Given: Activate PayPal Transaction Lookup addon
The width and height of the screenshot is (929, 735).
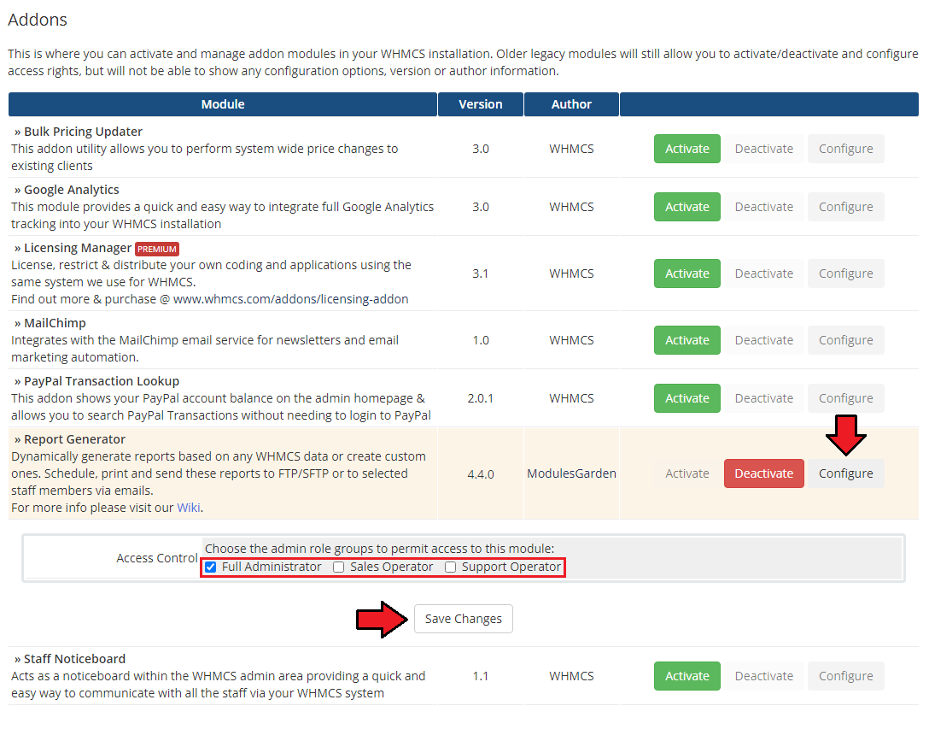Looking at the screenshot, I should click(x=687, y=398).
